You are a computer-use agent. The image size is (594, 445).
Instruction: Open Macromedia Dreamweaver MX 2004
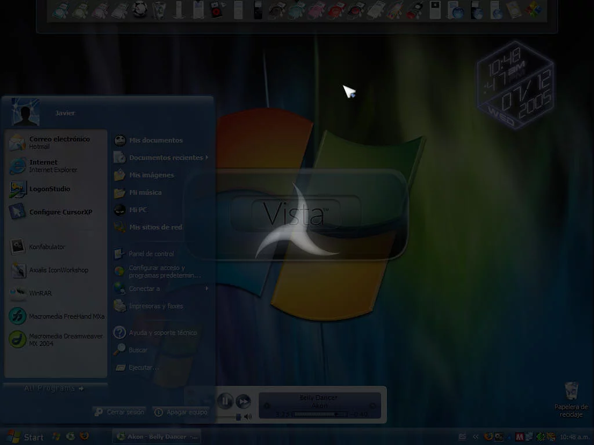pyautogui.click(x=58, y=340)
